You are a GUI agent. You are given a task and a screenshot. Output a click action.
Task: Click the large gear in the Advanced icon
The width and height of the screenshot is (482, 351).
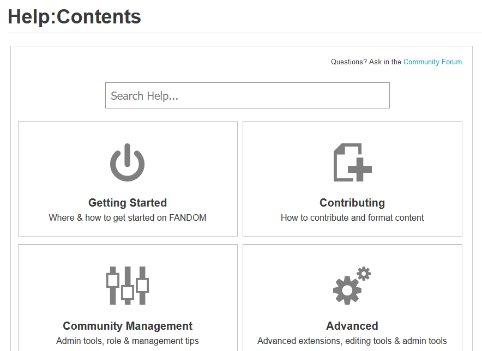pyautogui.click(x=347, y=290)
